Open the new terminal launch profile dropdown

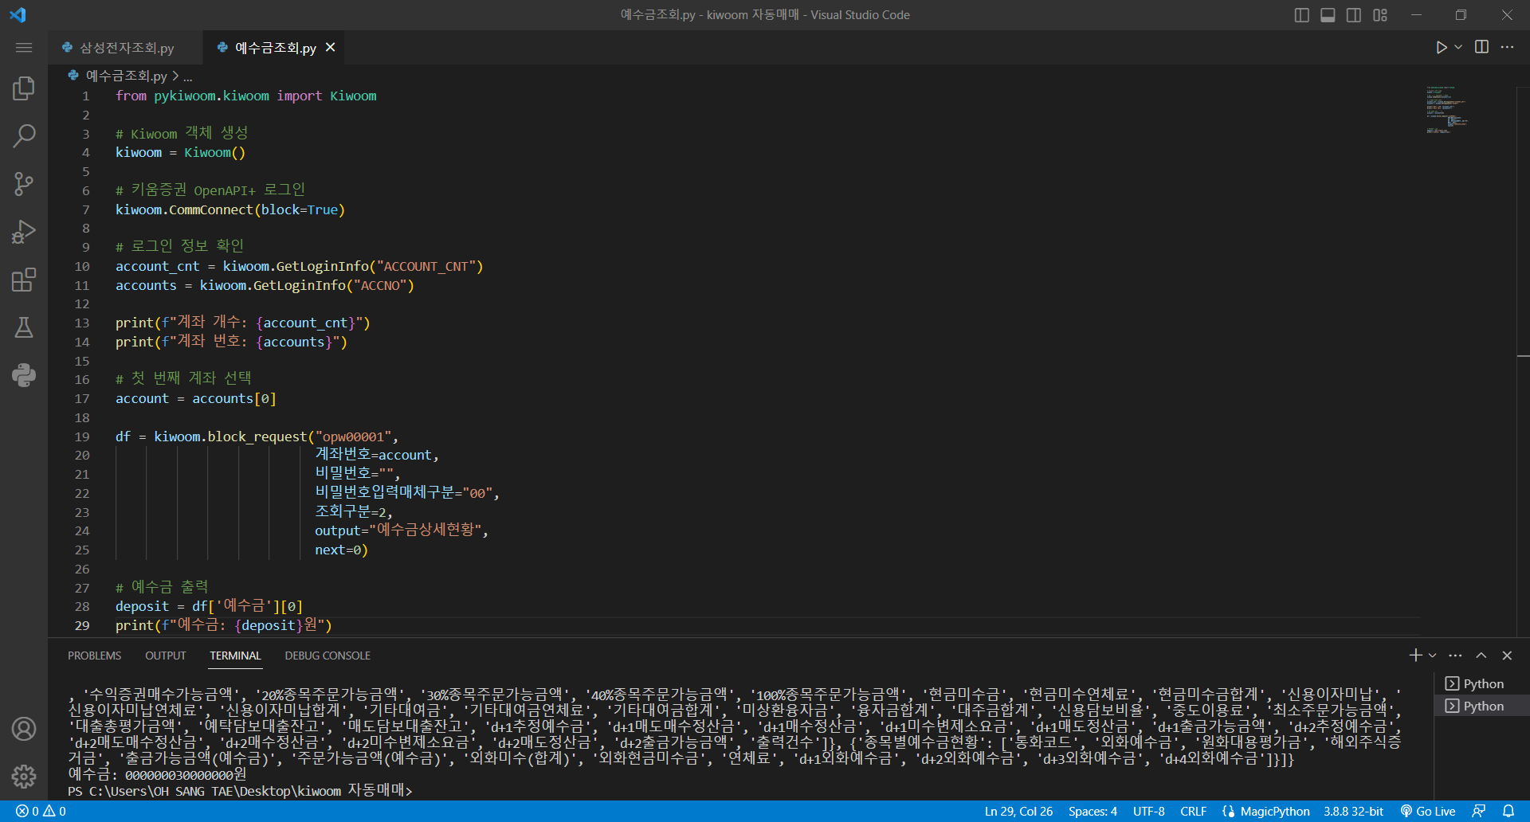(1433, 655)
